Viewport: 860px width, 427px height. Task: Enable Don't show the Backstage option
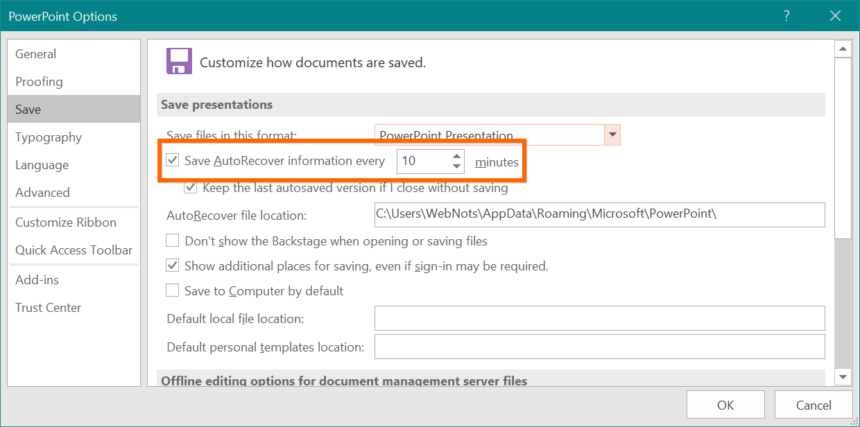pyautogui.click(x=173, y=241)
